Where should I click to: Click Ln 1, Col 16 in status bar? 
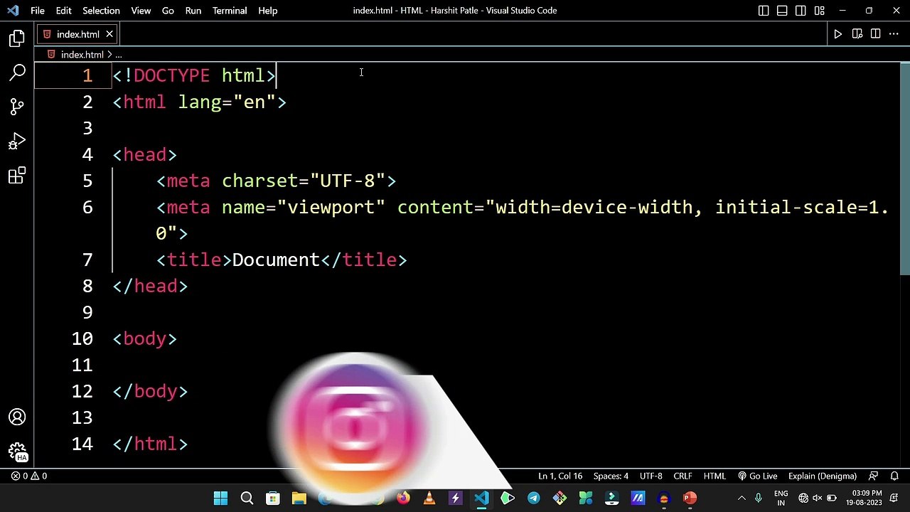tap(560, 476)
